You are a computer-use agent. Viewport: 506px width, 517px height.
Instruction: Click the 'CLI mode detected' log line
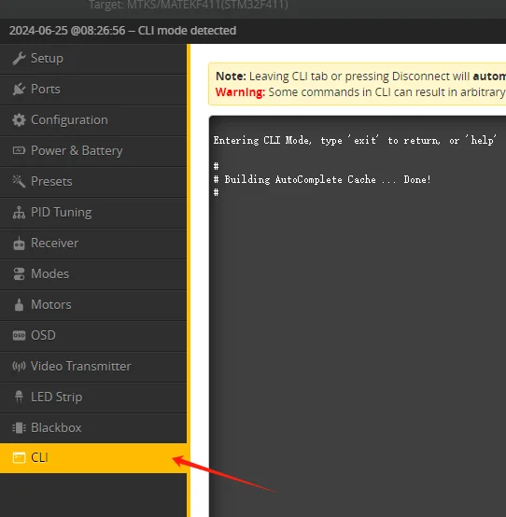(x=122, y=31)
